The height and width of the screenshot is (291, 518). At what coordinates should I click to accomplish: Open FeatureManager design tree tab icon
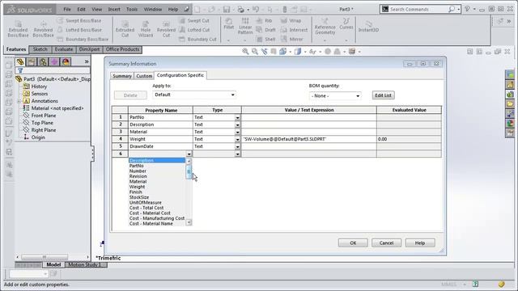pyautogui.click(x=20, y=61)
